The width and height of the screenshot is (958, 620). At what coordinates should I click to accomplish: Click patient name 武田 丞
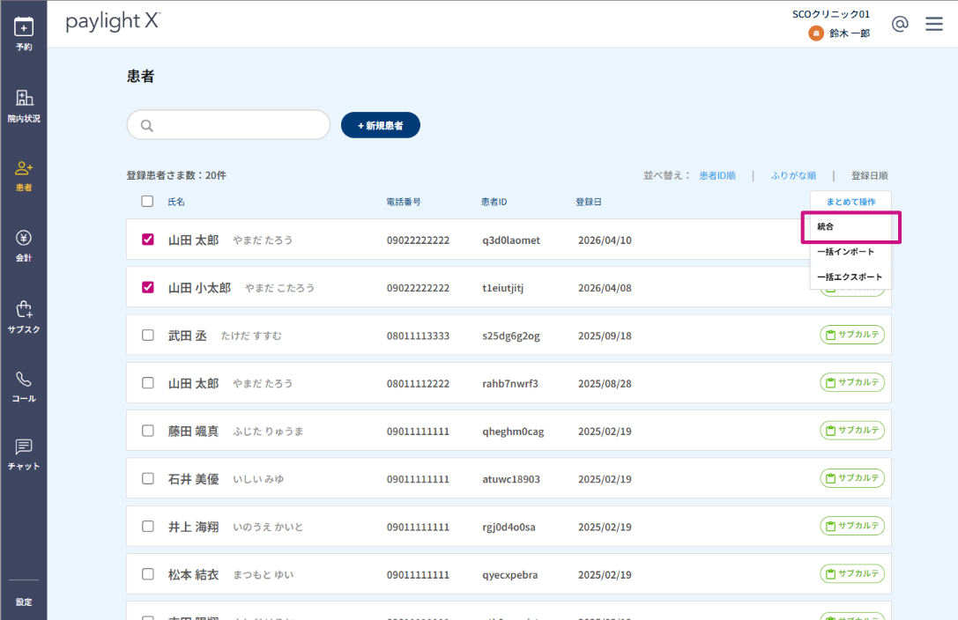point(188,336)
